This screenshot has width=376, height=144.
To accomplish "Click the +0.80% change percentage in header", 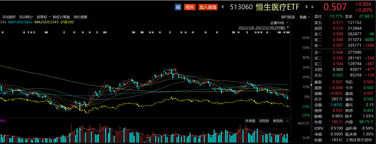I will tap(364, 10).
